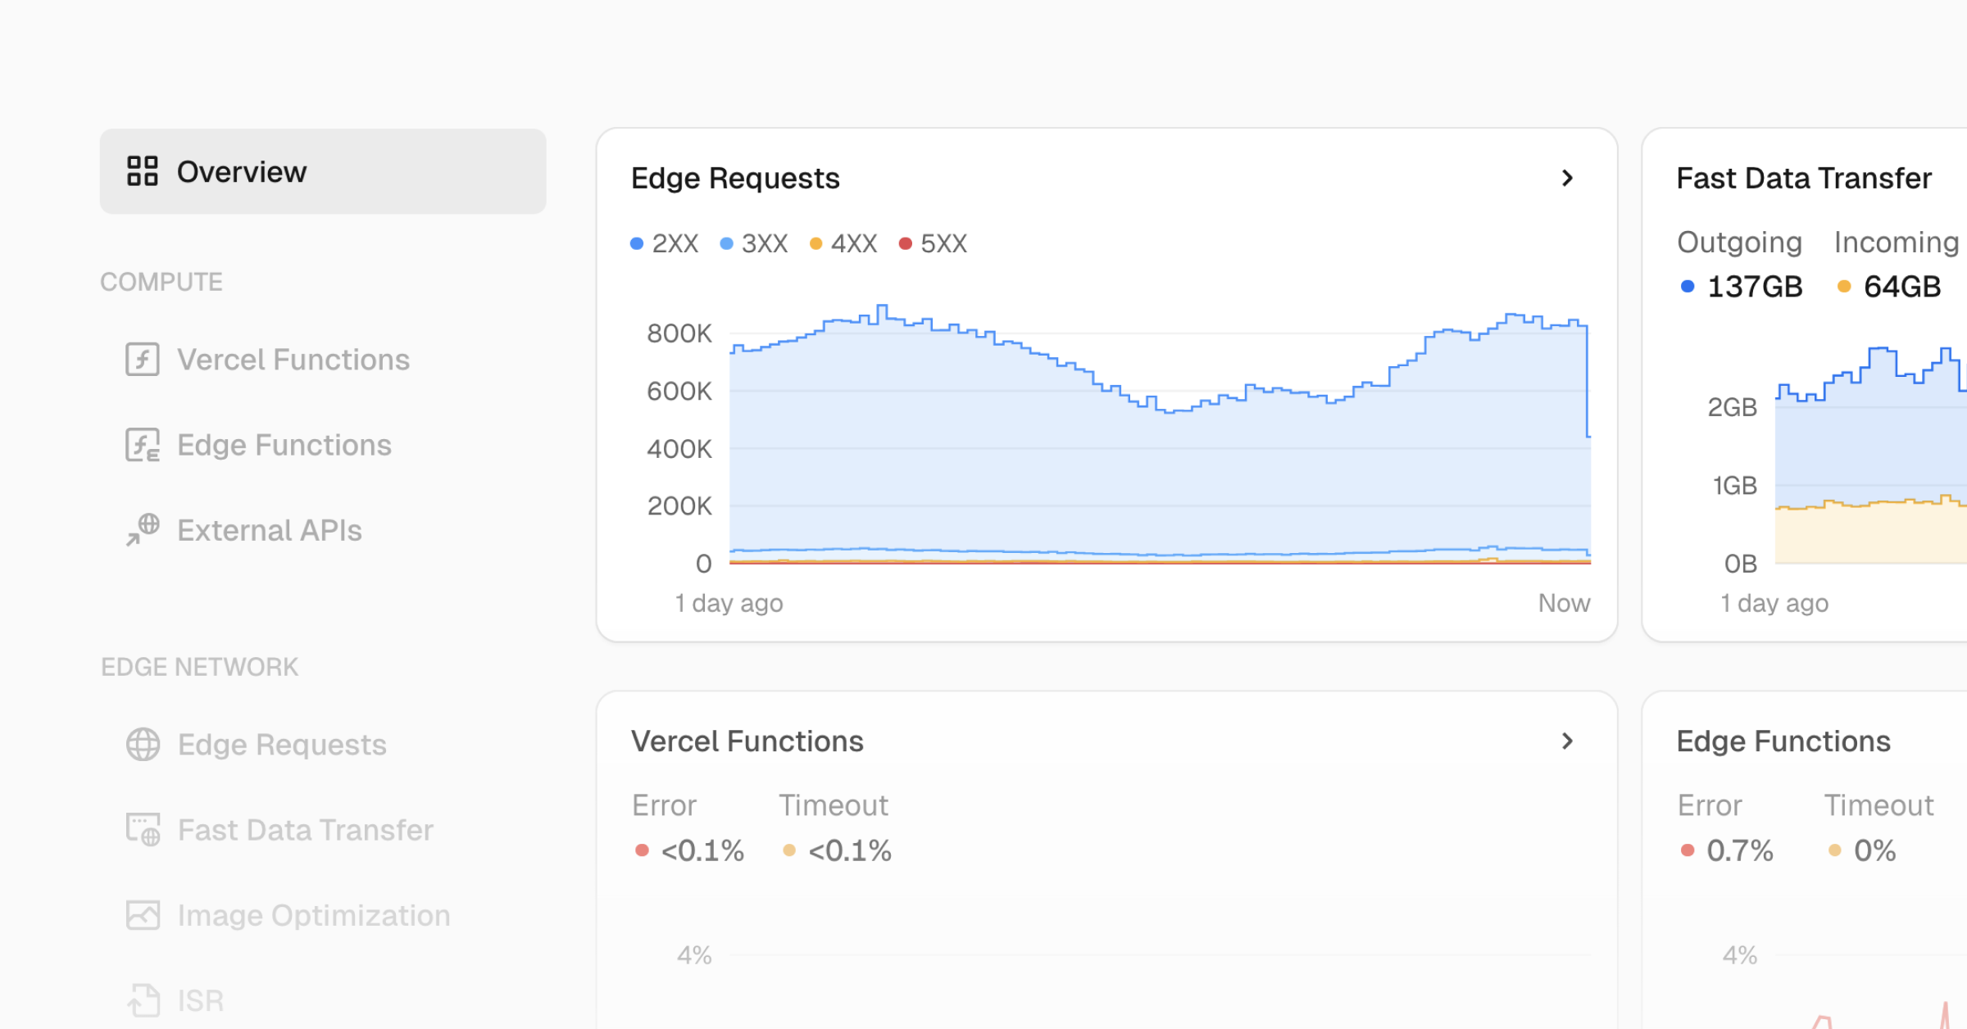This screenshot has width=1967, height=1029.
Task: Click the Fast Data Transfer card title
Action: tap(1805, 178)
